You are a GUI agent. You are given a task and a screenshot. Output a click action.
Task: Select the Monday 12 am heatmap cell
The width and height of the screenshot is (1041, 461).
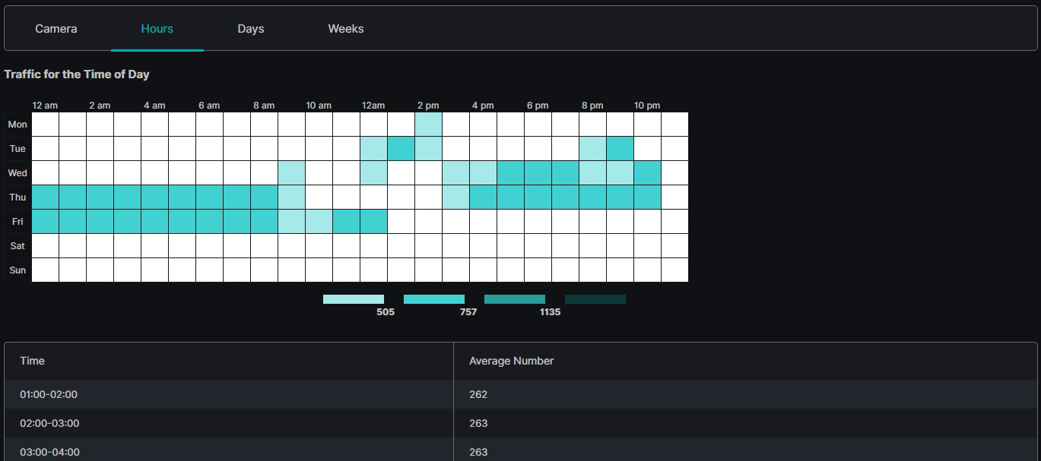[x=46, y=125]
